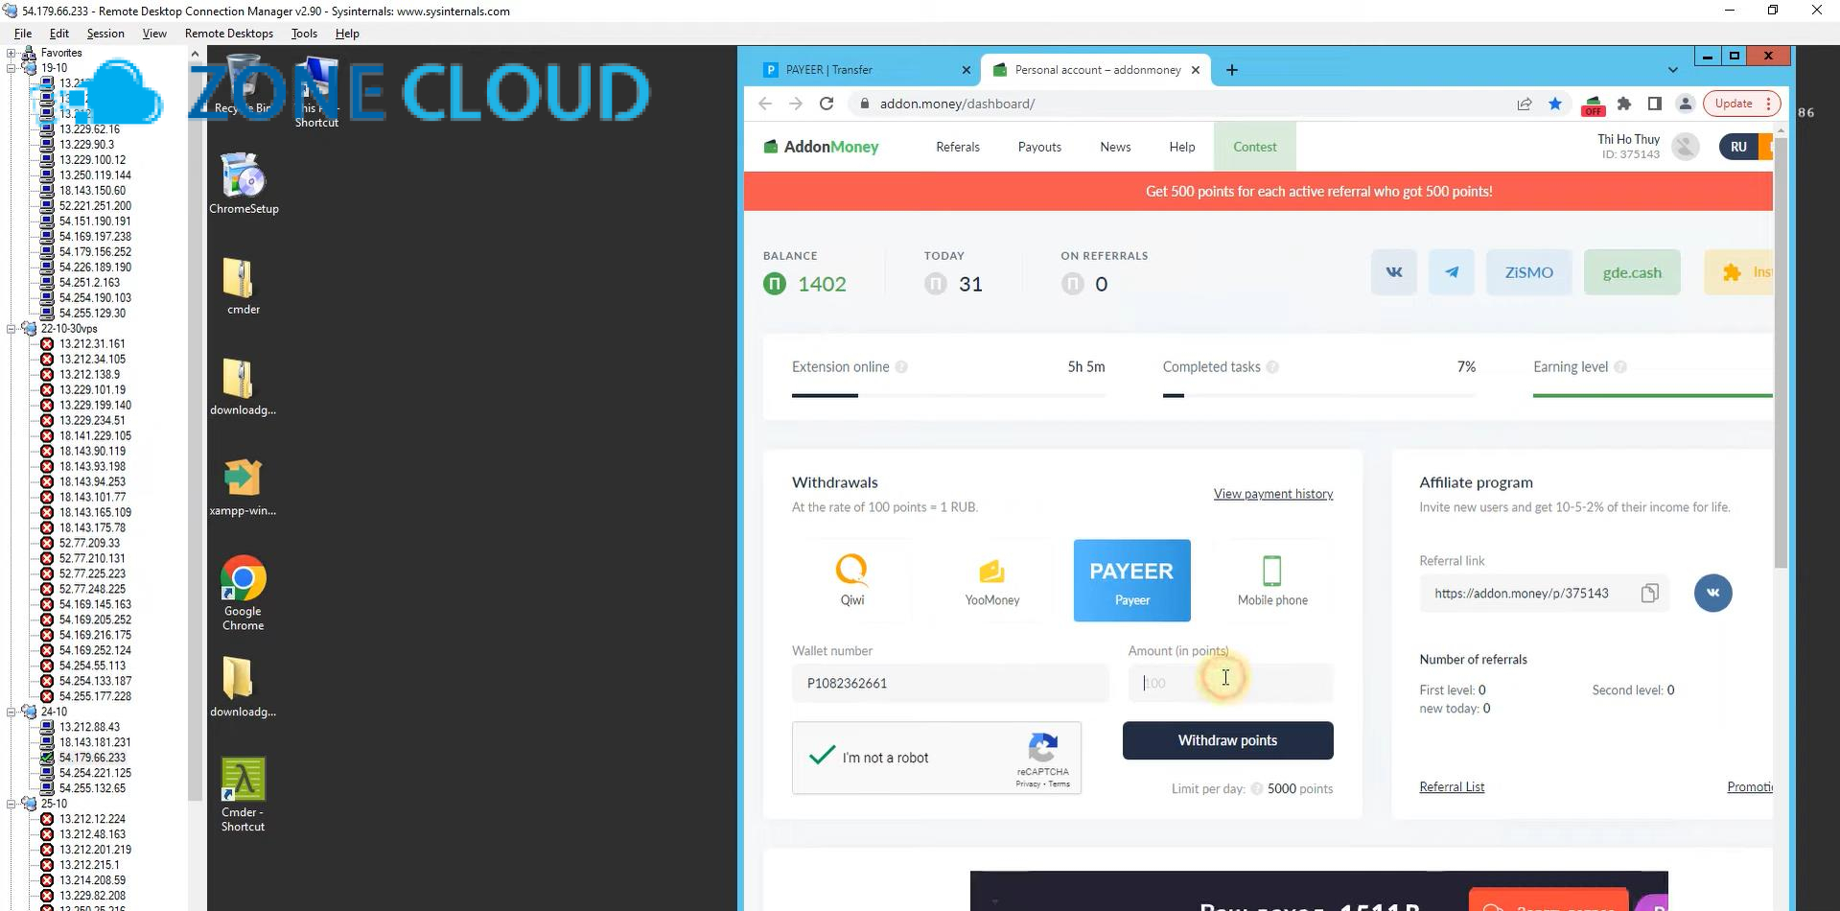The height and width of the screenshot is (911, 1840).
Task: Select YooMoney withdrawal icon
Action: click(x=991, y=579)
